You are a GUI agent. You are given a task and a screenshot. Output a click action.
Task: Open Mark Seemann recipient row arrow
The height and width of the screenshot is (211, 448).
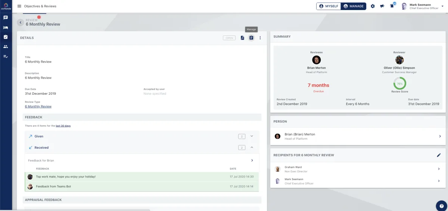tap(439, 181)
